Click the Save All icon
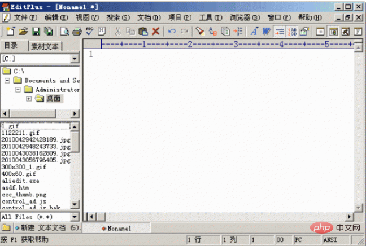Image resolution: width=366 pixels, height=246 pixels. tap(49, 31)
